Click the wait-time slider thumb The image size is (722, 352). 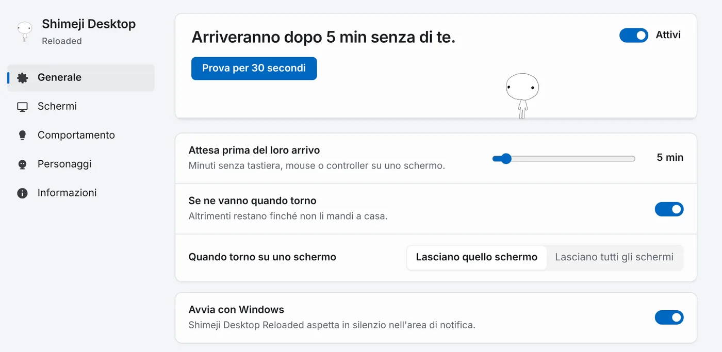click(x=506, y=158)
